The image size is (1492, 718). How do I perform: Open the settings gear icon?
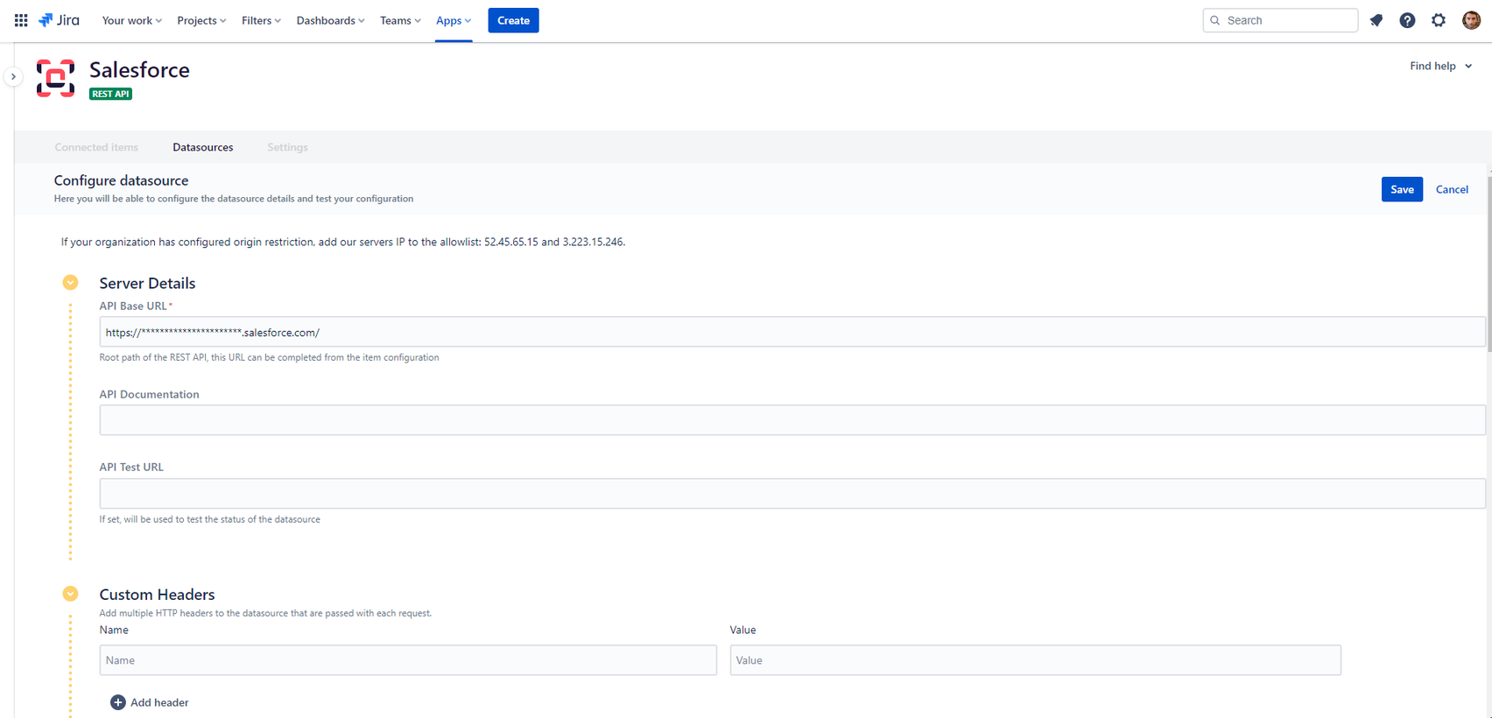(1439, 20)
